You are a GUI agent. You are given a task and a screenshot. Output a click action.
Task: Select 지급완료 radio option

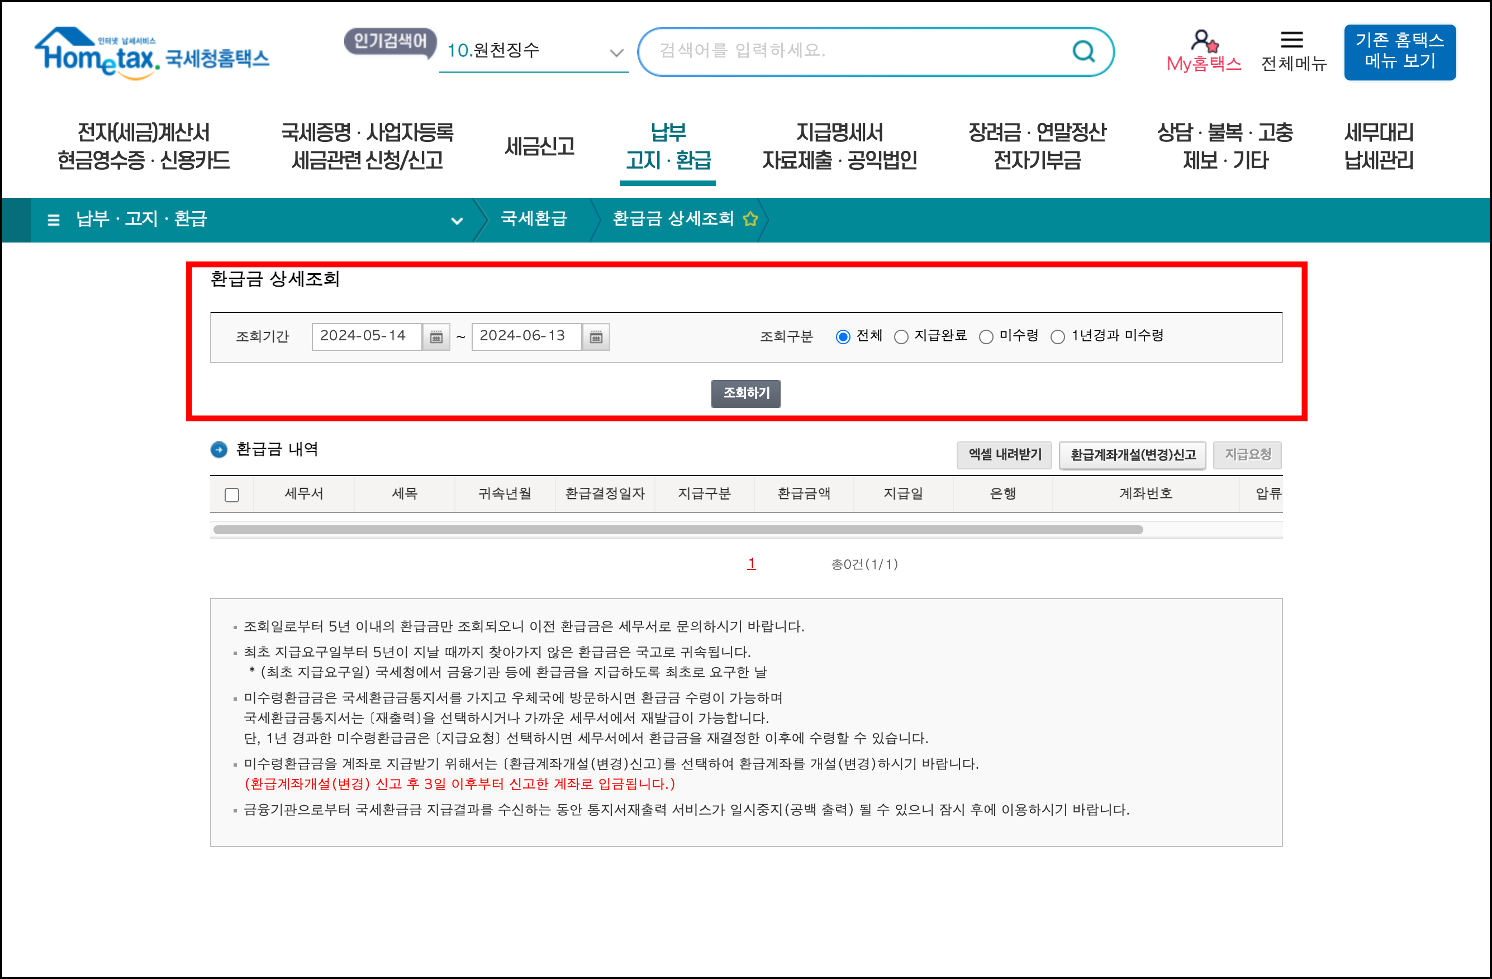pyautogui.click(x=901, y=337)
